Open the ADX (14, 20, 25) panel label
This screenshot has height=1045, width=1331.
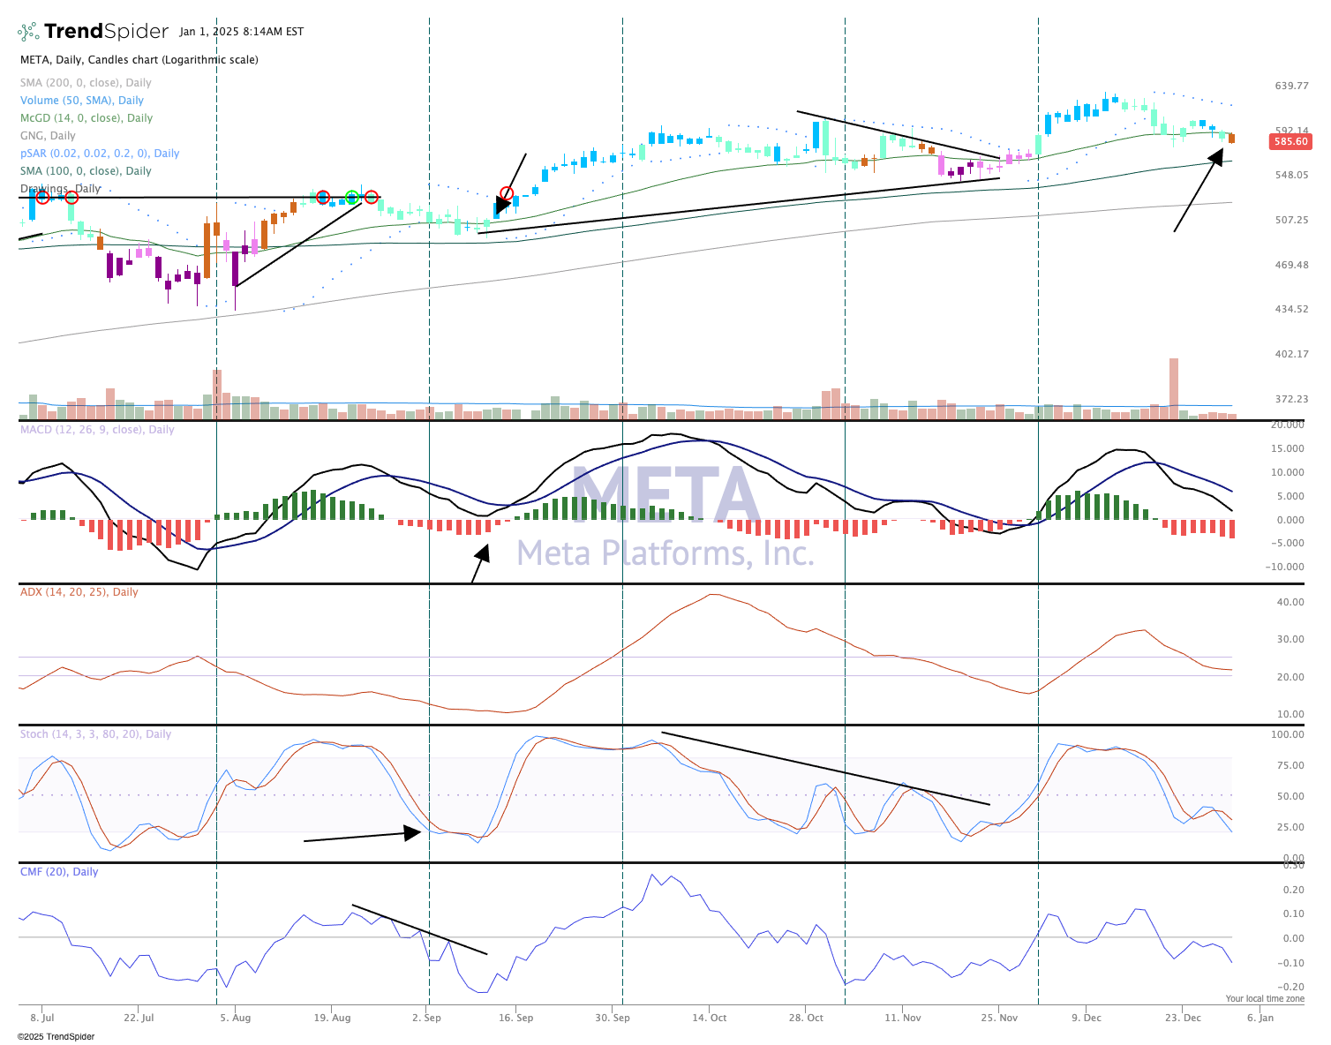(79, 592)
